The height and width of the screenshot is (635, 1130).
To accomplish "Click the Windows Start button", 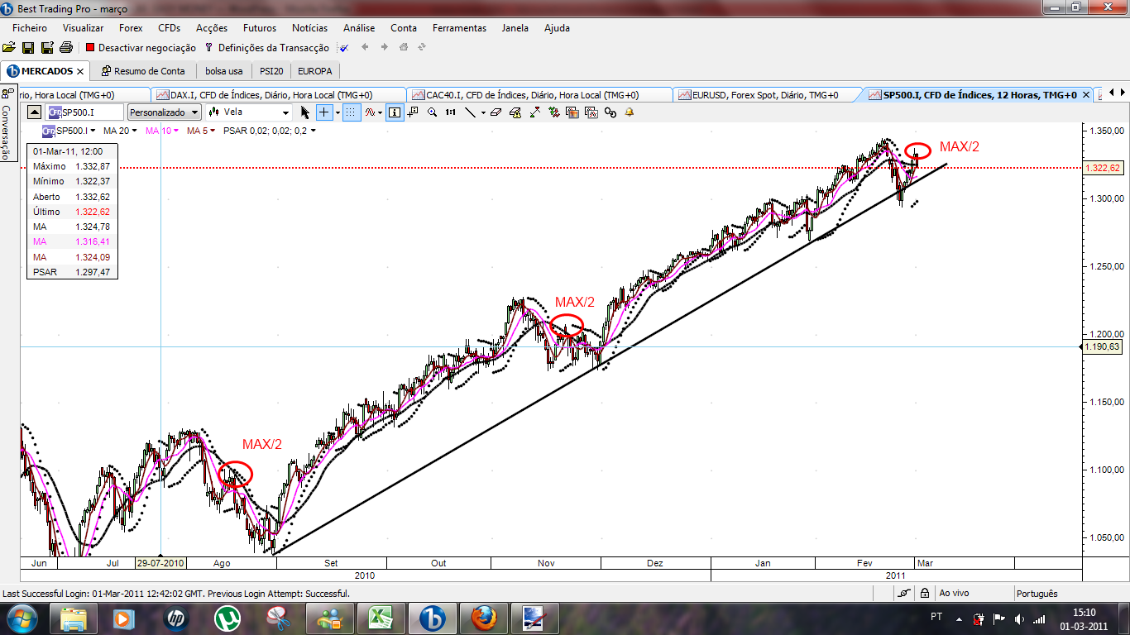I will [x=21, y=618].
